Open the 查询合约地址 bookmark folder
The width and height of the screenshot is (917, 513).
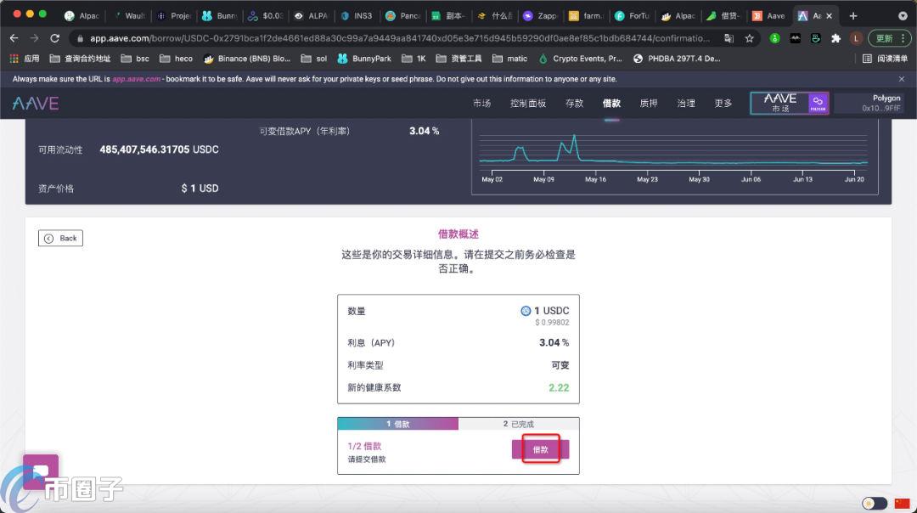pos(80,59)
